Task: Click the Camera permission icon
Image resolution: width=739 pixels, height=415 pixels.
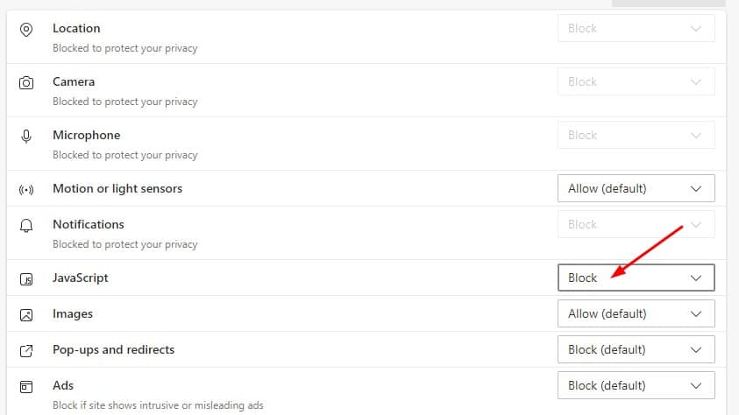Action: 26,83
